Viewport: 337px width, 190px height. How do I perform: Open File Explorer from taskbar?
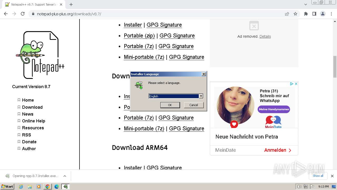coord(30,187)
